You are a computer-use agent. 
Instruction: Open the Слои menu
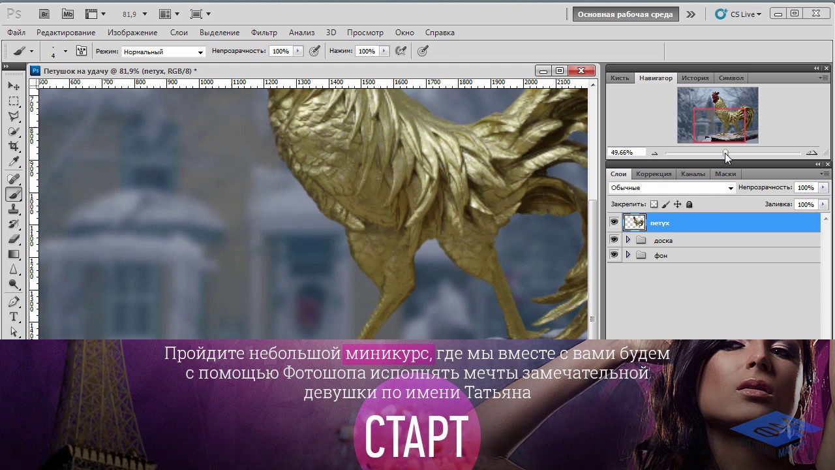(179, 33)
